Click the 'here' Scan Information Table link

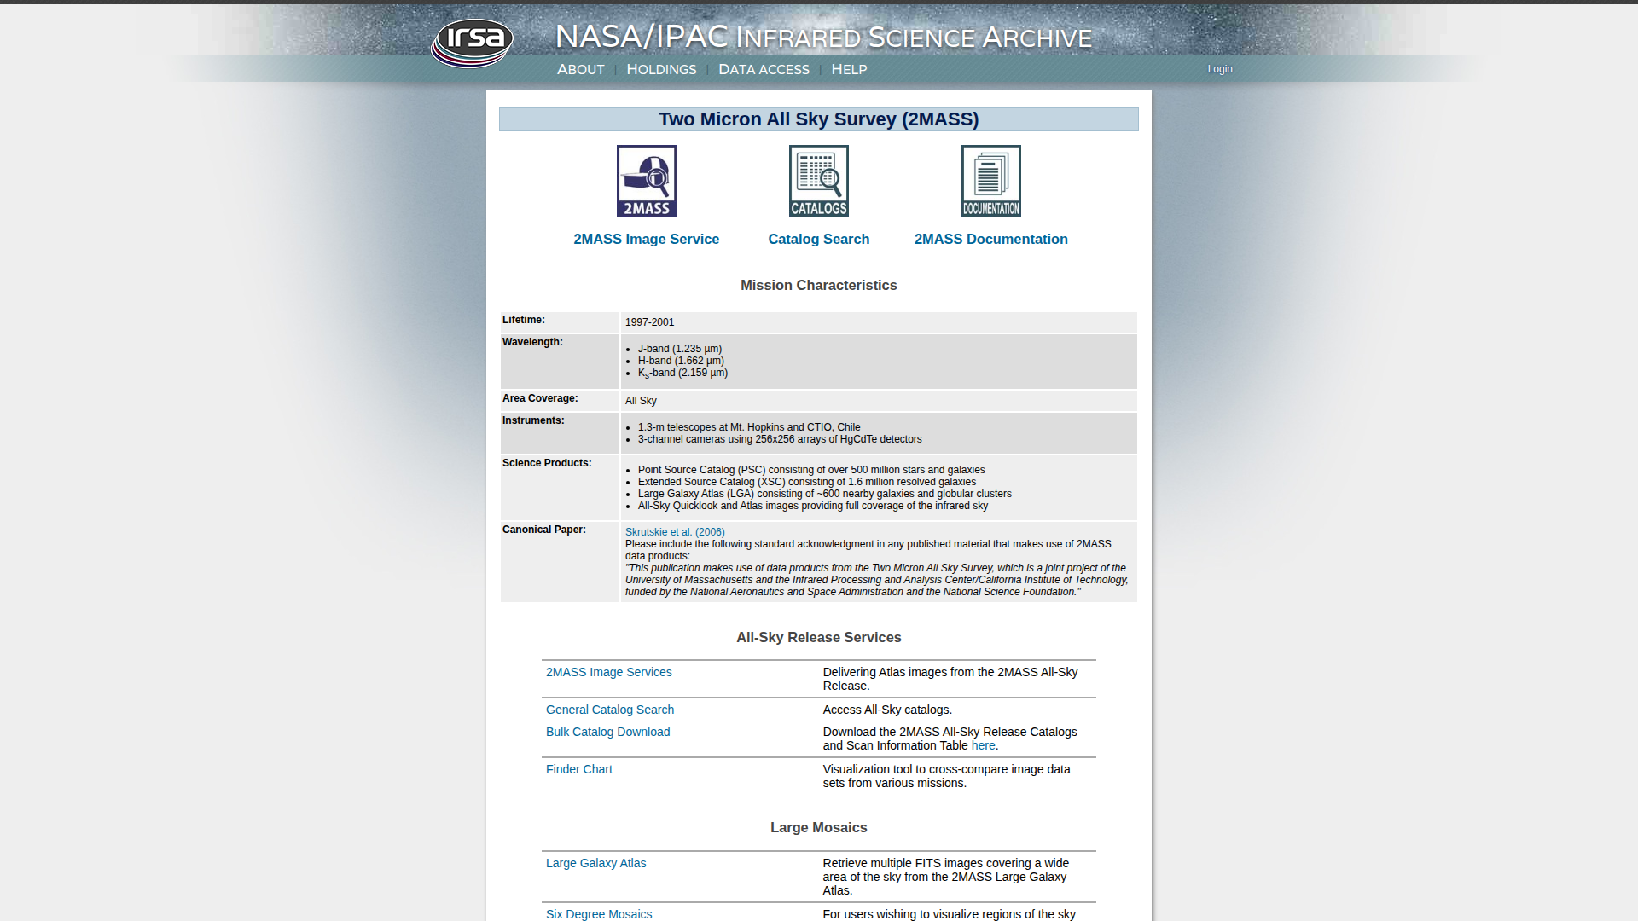[x=983, y=745]
